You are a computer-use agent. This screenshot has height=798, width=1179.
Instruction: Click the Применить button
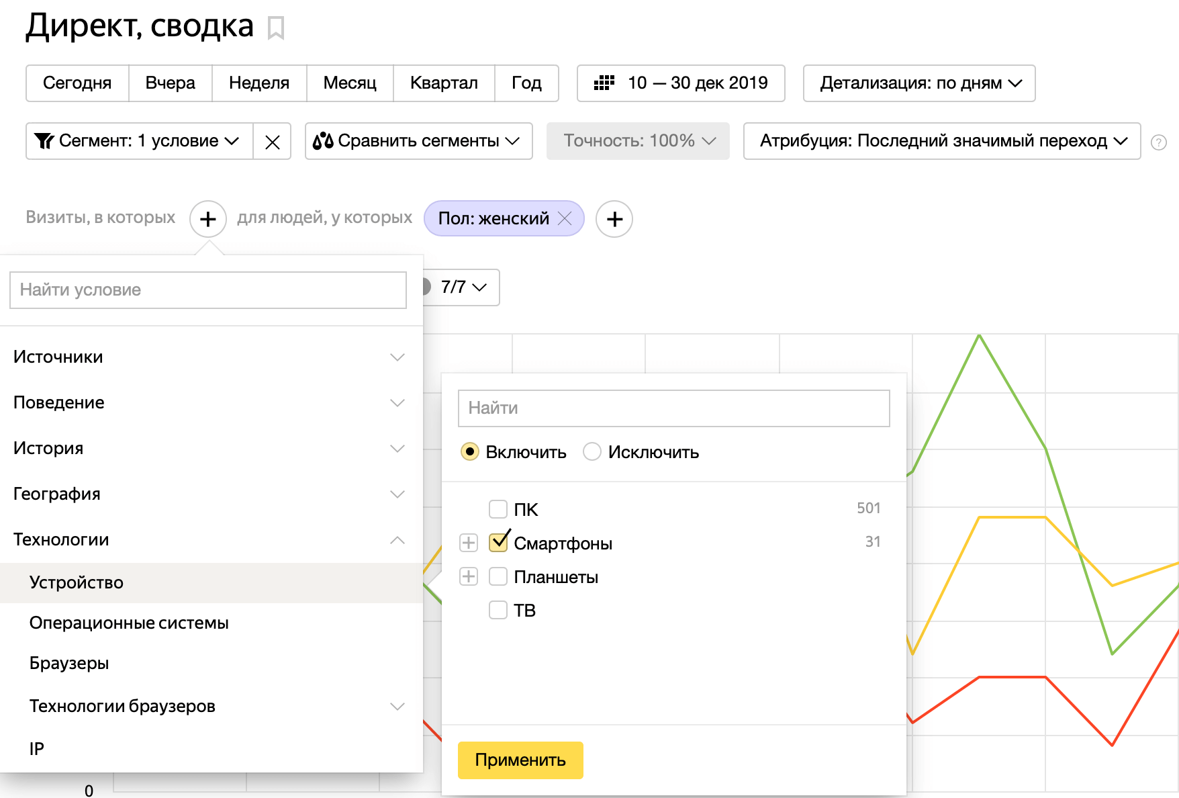[x=520, y=760]
